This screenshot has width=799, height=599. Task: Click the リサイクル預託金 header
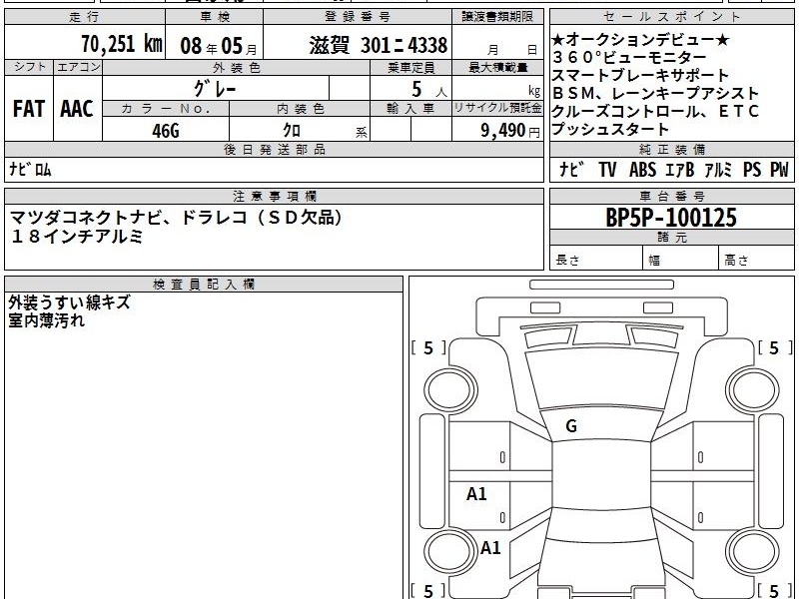(x=497, y=109)
